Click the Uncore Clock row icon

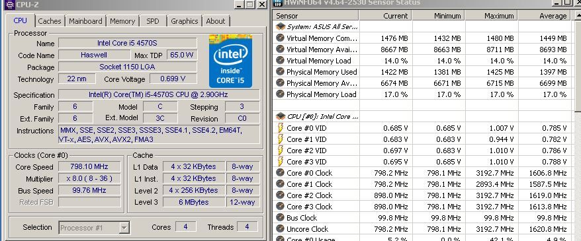[280, 229]
